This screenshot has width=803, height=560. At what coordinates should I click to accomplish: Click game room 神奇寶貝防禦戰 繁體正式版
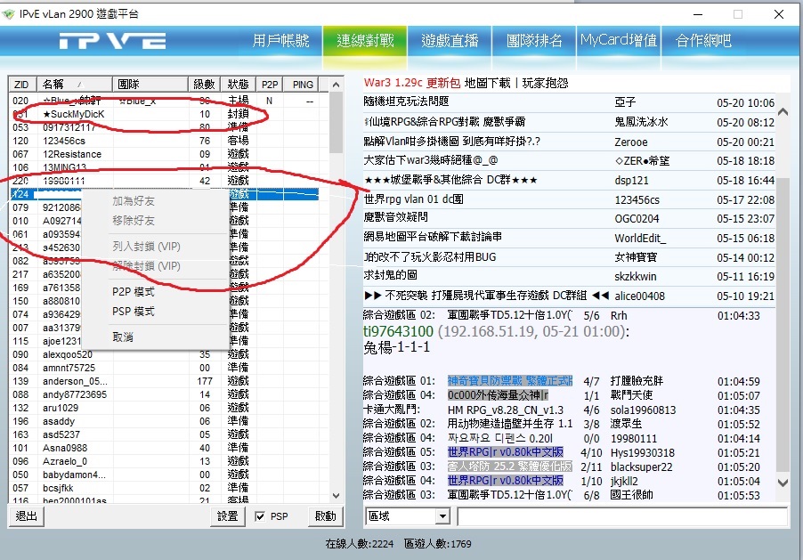(509, 381)
